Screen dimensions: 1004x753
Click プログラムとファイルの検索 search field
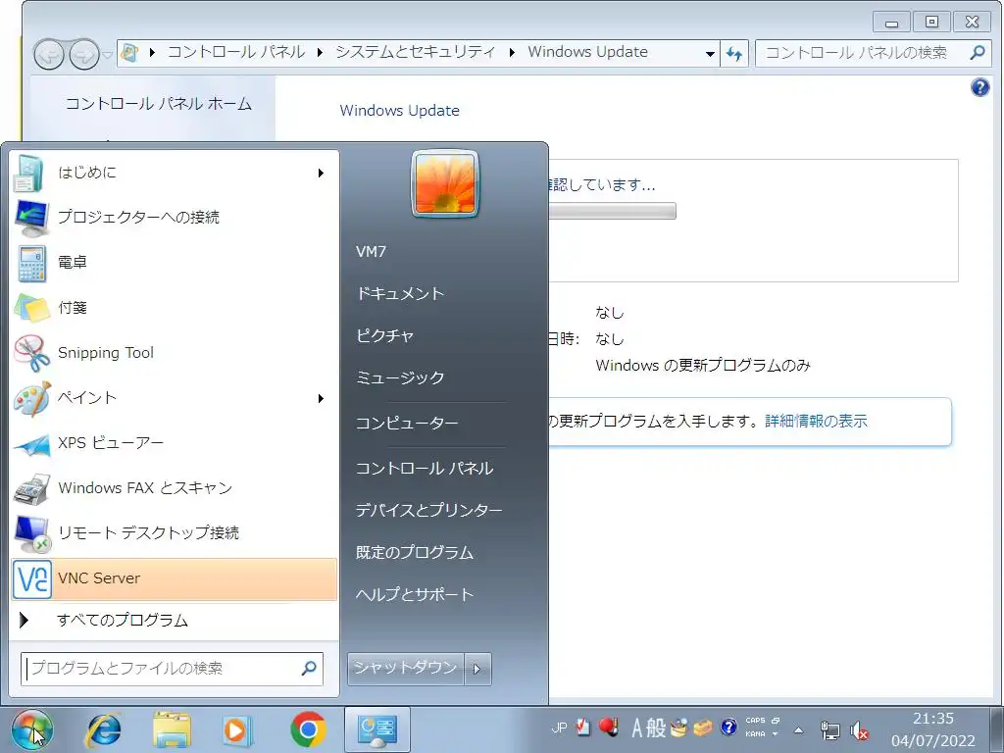point(172,669)
